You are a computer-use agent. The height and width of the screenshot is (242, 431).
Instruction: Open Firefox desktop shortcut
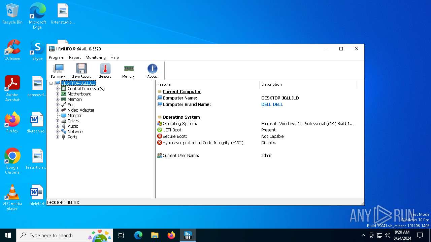(x=12, y=123)
